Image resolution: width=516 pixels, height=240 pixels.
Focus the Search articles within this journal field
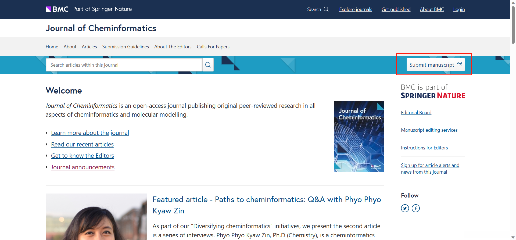point(124,65)
